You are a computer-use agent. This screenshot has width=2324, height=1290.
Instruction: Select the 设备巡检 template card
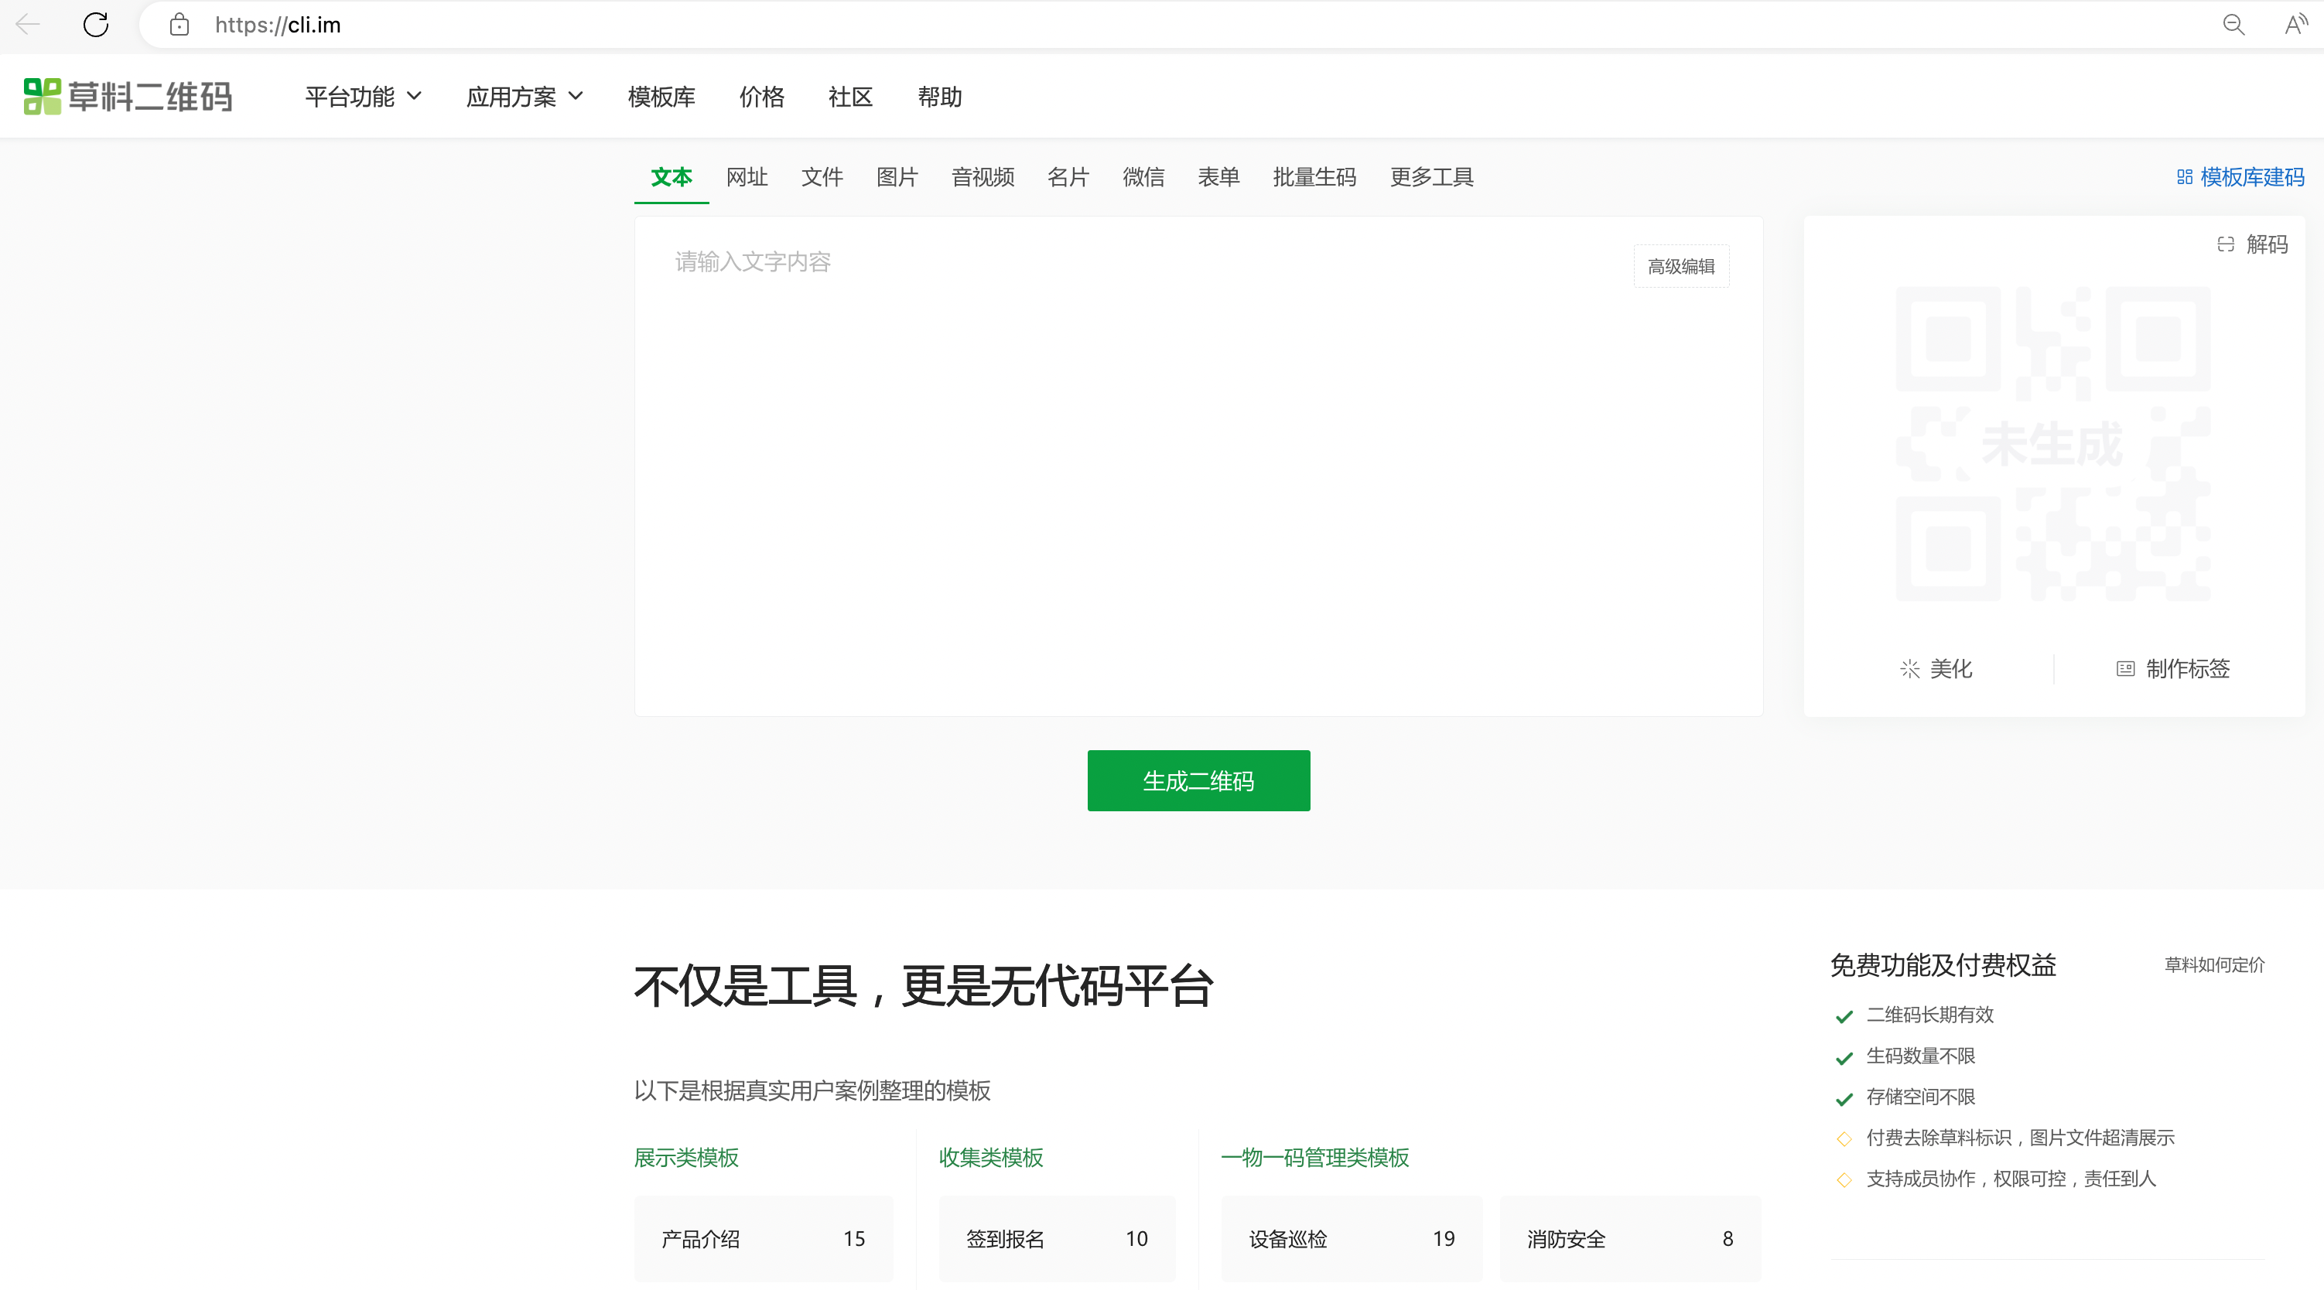point(1351,1239)
